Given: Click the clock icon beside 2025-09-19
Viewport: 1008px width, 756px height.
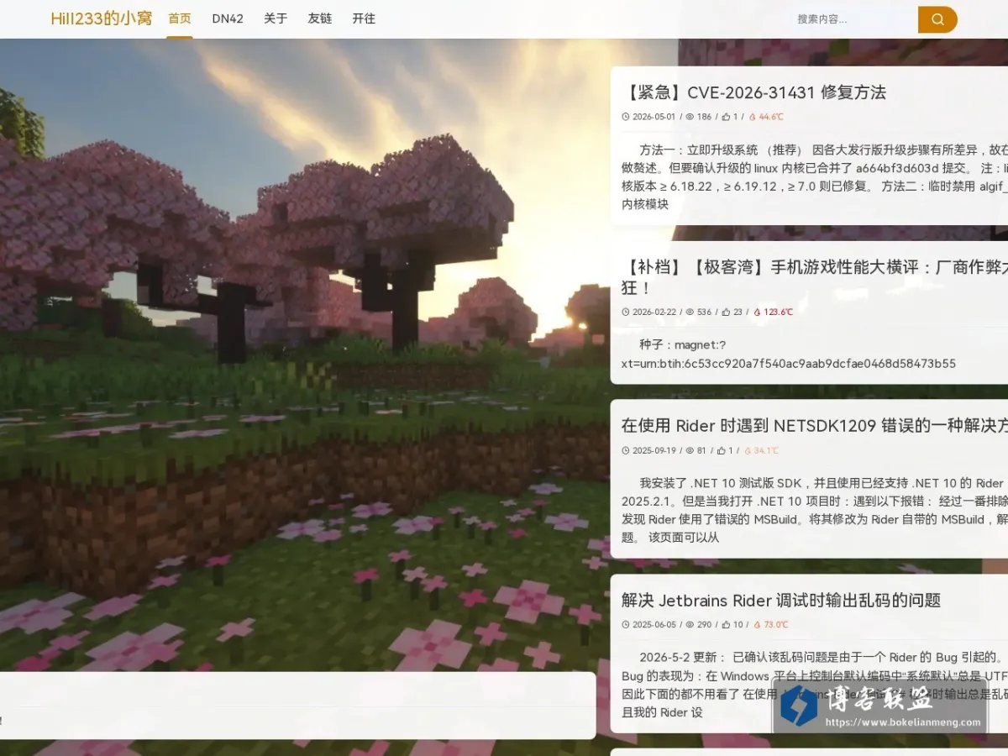Looking at the screenshot, I should (x=626, y=450).
